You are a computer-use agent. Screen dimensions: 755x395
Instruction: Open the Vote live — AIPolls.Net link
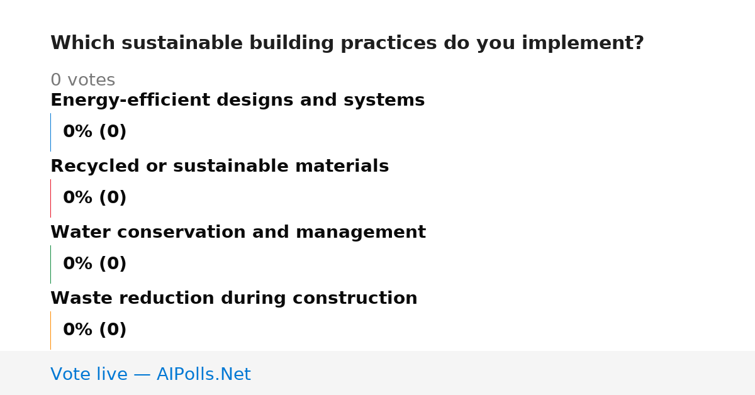click(x=150, y=374)
